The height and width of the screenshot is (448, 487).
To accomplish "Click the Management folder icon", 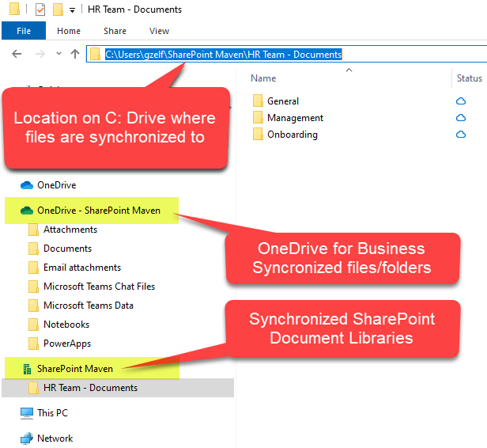I will click(x=258, y=117).
